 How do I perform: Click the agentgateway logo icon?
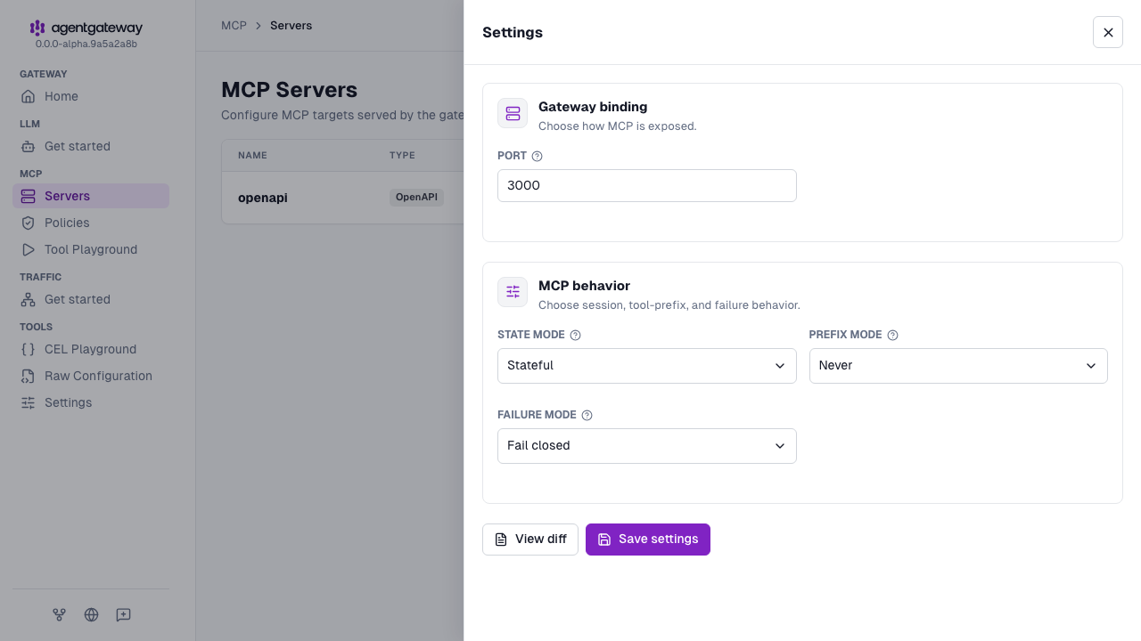37,28
